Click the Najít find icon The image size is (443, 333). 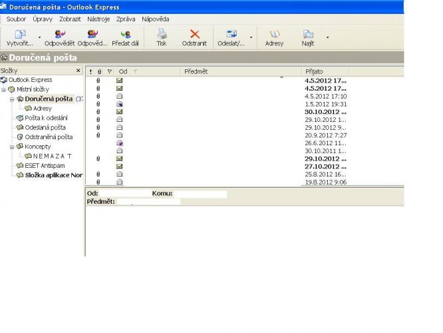pos(308,34)
